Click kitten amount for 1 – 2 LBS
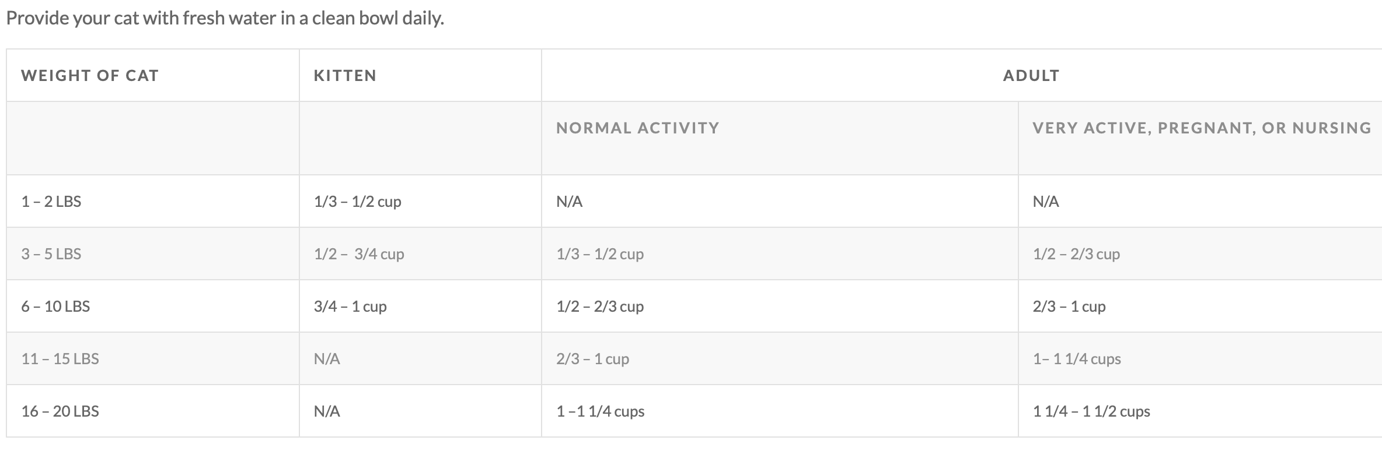Viewport: 1382px width, 458px height. coord(357,202)
